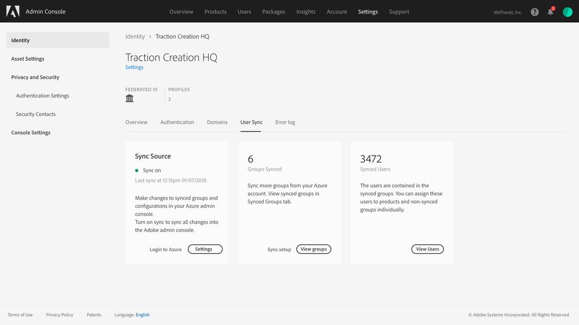The width and height of the screenshot is (579, 325).
Task: Open the Support navigation item
Action: [x=399, y=12]
